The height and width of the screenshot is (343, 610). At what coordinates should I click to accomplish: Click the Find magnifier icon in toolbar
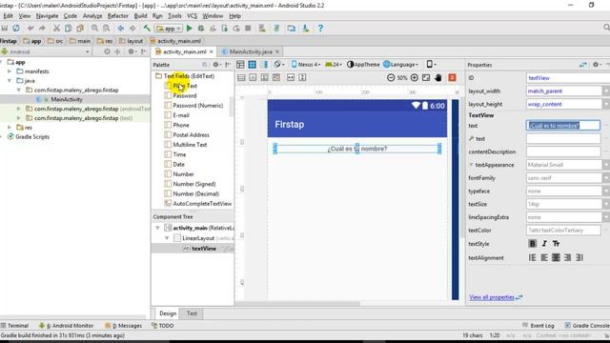click(x=94, y=29)
